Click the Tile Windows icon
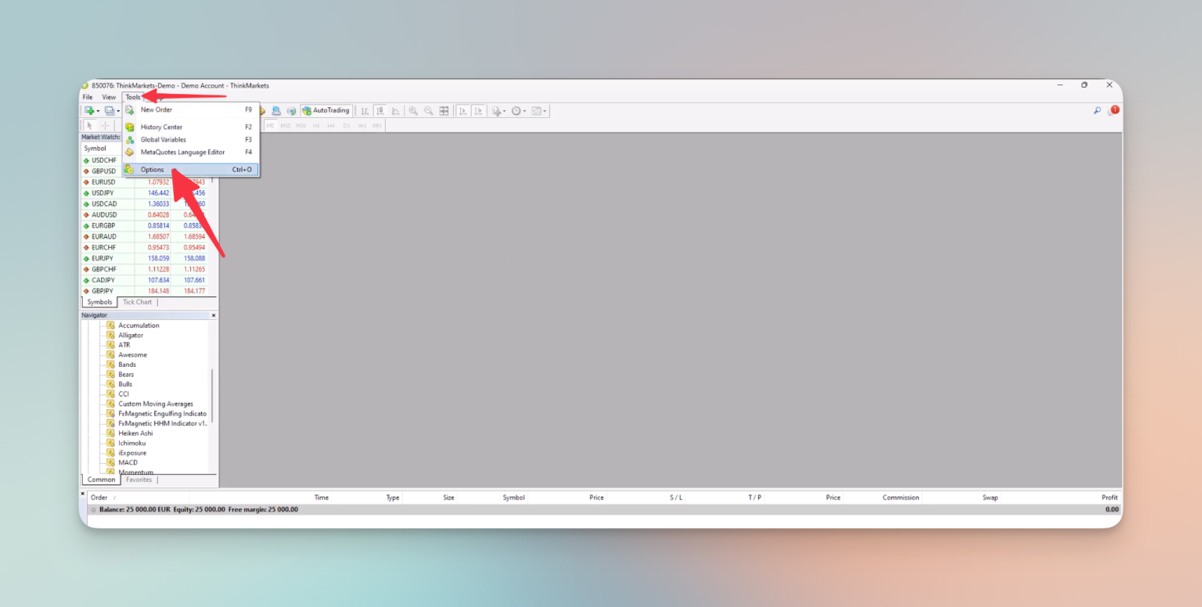1202x607 pixels. 444,110
